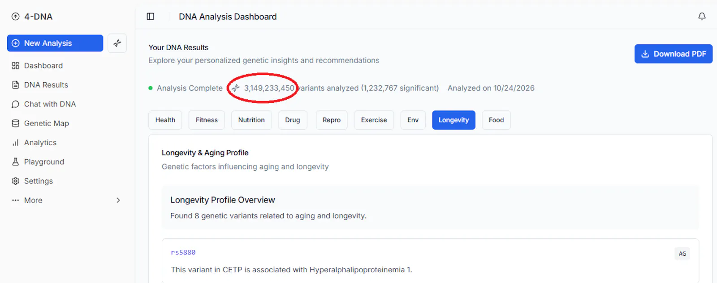Click the New Analysis button
717x283 pixels.
[55, 43]
